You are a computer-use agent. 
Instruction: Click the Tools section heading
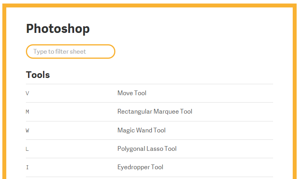(x=38, y=75)
